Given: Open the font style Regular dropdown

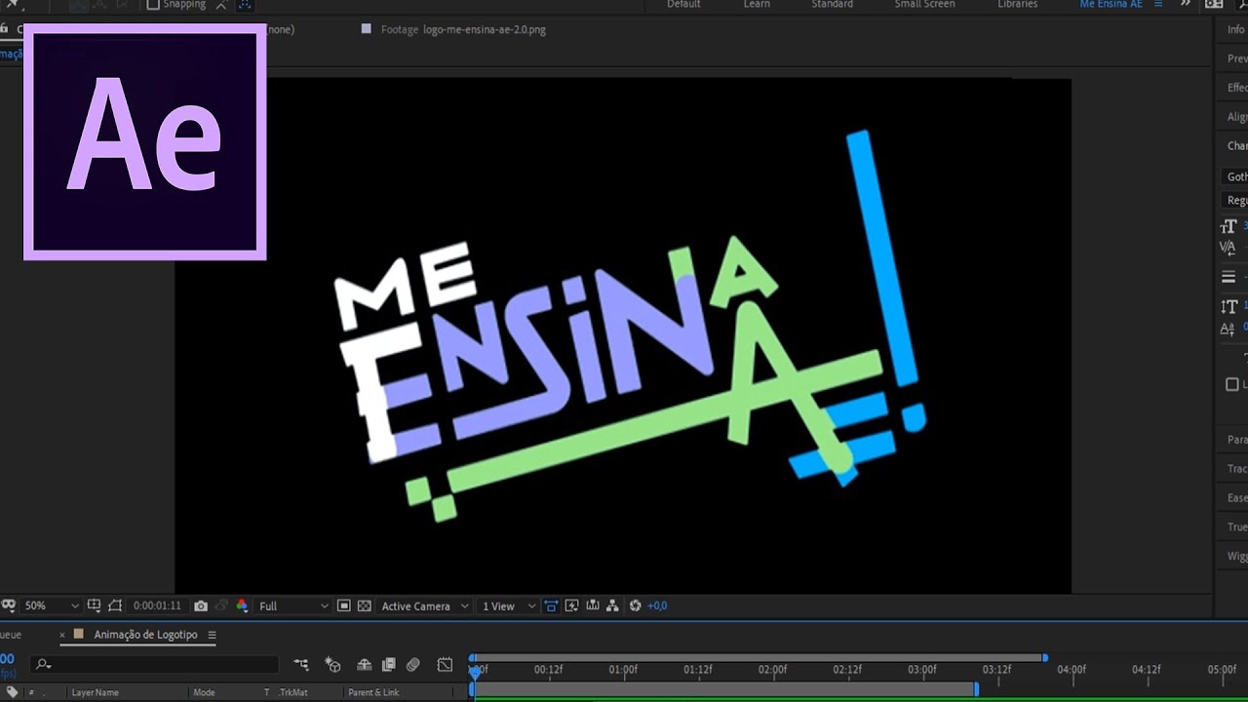Looking at the screenshot, I should click(1235, 200).
